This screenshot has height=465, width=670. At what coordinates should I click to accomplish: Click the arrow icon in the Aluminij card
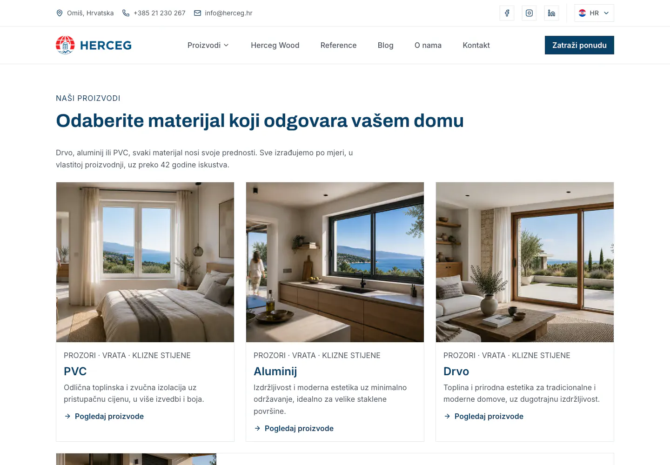point(257,428)
